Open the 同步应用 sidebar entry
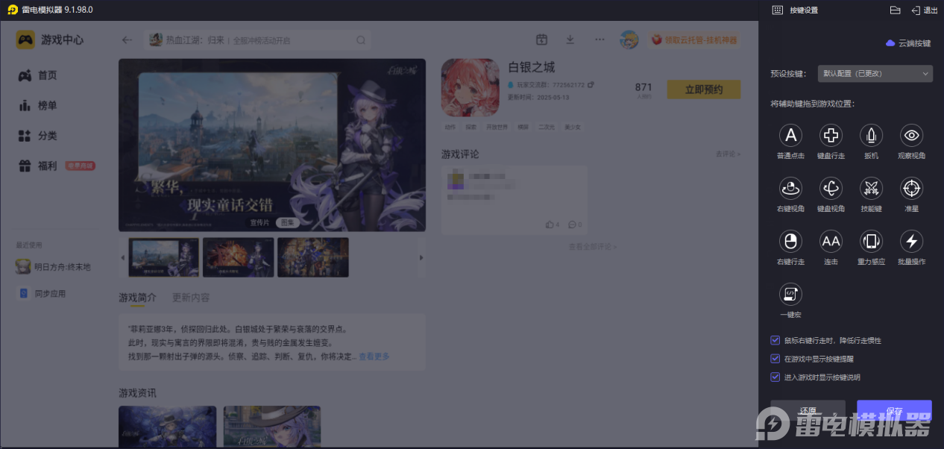 43,294
